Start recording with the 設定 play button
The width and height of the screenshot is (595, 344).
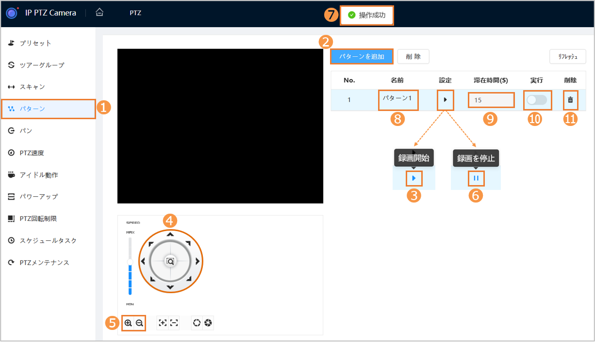tap(445, 100)
